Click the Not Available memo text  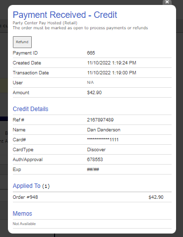pos(24,224)
